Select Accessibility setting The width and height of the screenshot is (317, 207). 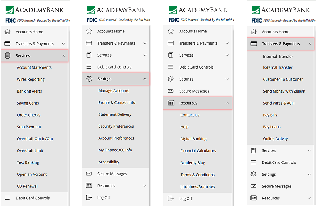tap(109, 162)
